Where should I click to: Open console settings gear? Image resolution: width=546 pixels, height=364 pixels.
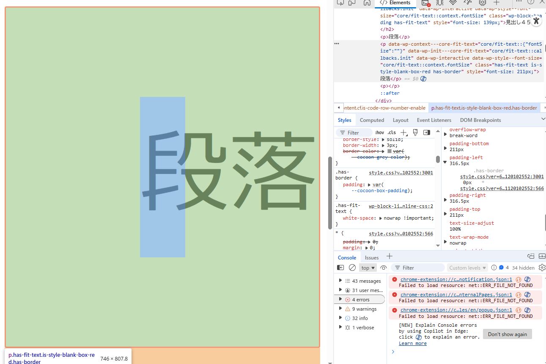click(x=542, y=267)
